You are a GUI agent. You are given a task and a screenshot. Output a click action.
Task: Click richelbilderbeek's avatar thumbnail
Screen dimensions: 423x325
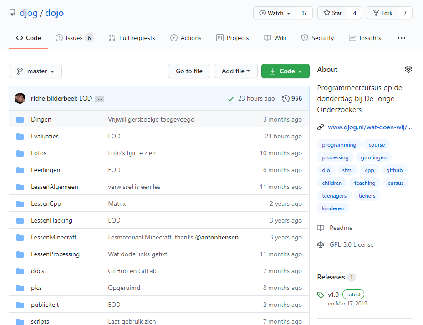[20, 98]
